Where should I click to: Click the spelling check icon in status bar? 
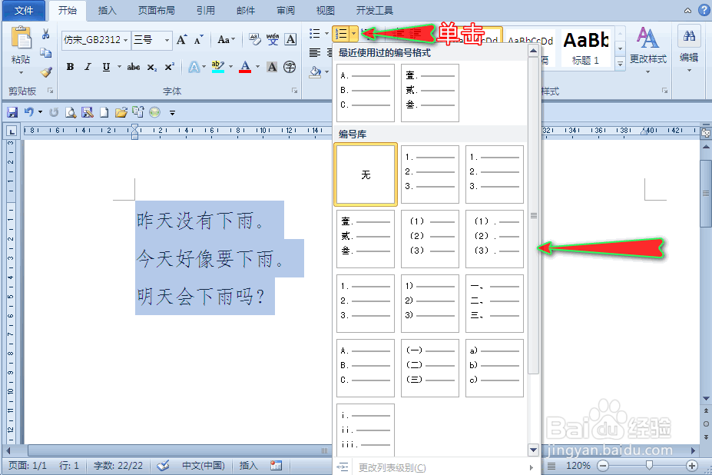point(164,466)
